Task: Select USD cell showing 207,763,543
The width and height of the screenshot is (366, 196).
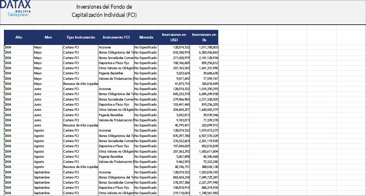Action: click(174, 68)
